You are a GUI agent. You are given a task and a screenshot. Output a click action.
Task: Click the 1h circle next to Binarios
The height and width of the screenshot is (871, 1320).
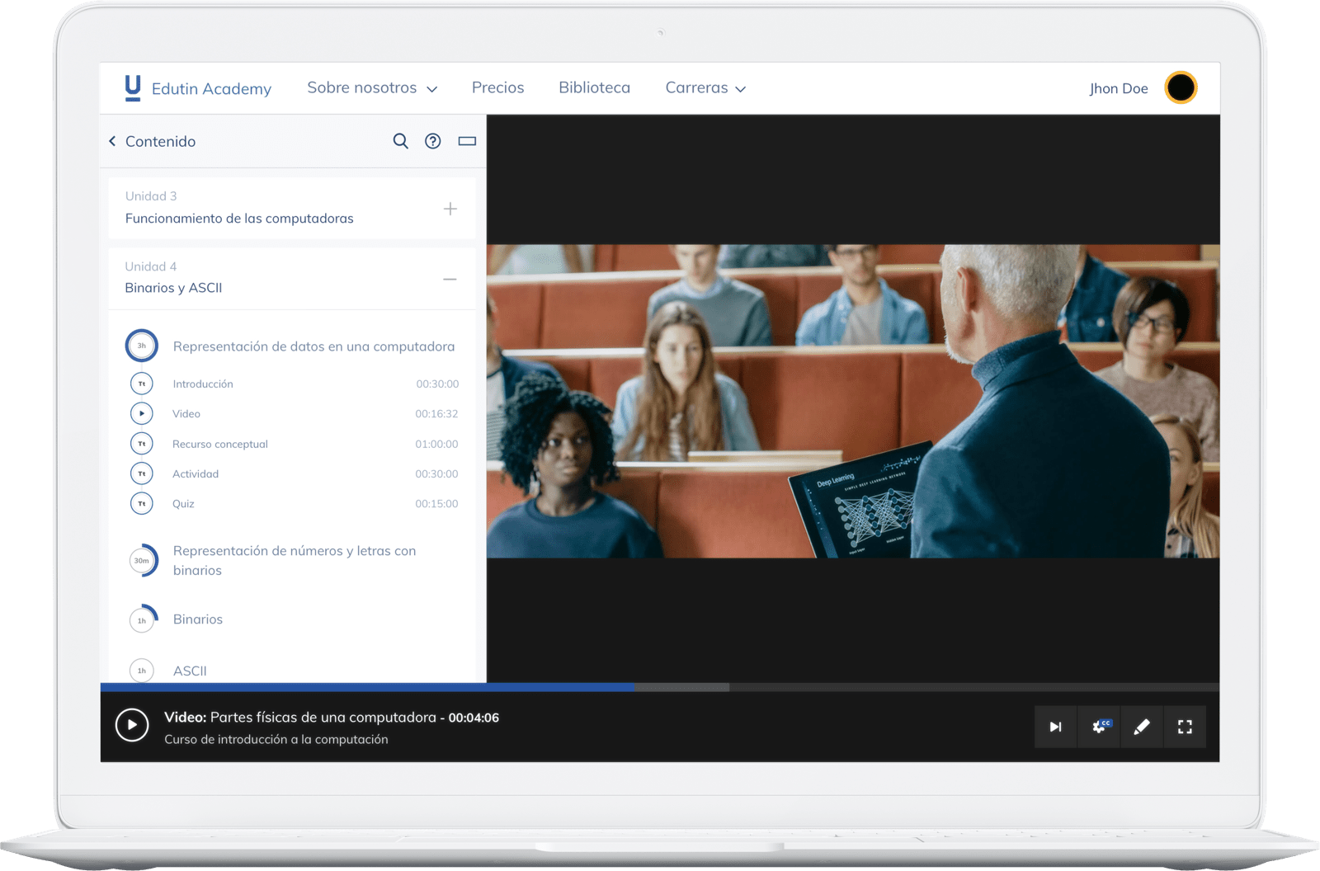pyautogui.click(x=143, y=619)
